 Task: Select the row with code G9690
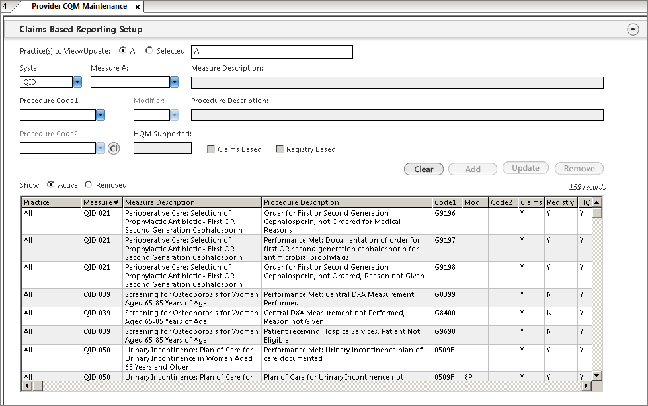pyautogui.click(x=307, y=335)
